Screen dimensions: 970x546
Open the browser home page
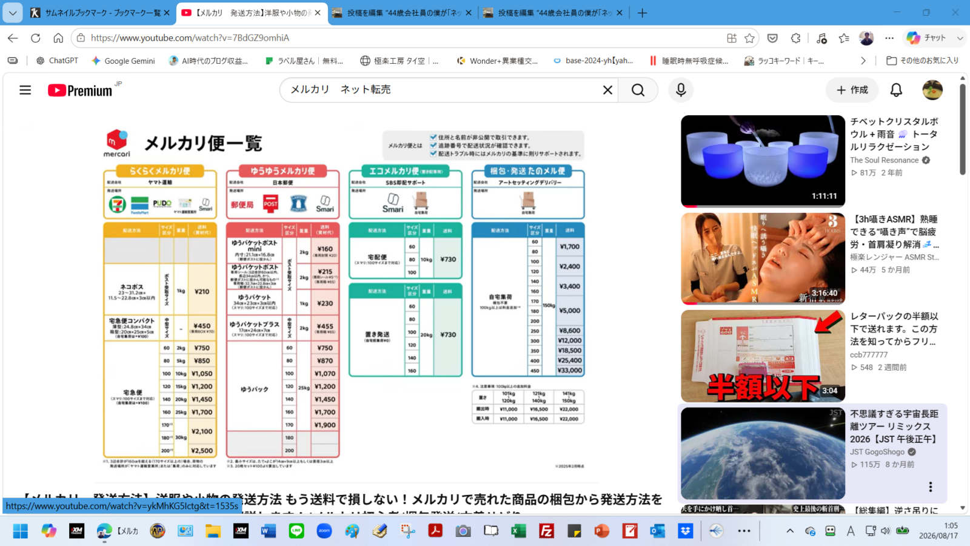click(58, 38)
